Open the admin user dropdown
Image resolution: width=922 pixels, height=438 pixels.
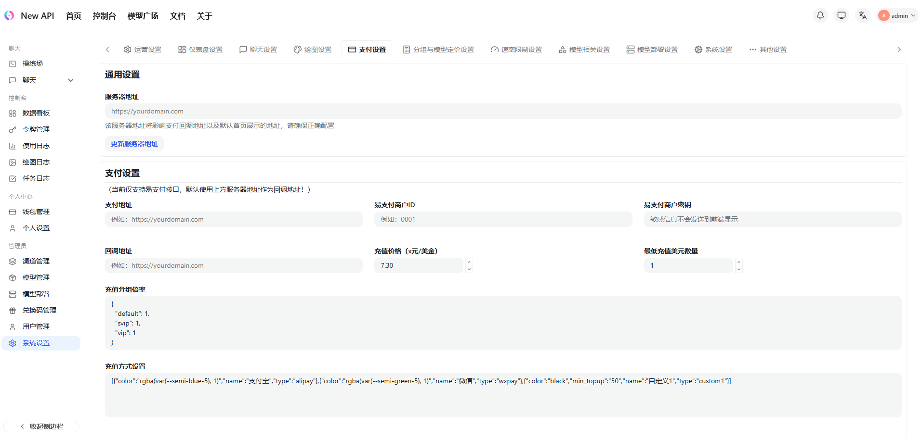tap(897, 15)
